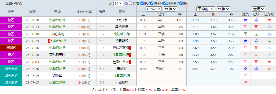Click the 荷尔斯泰因 home team name
This screenshot has height=94, width=276.
[x=58, y=55]
